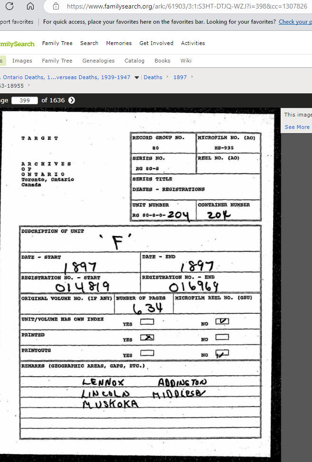
Task: Go to the browser home page icon
Action: (x=30, y=6)
